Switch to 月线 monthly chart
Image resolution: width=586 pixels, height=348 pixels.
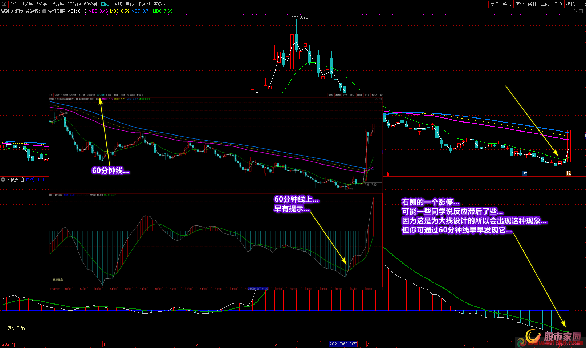click(x=130, y=4)
